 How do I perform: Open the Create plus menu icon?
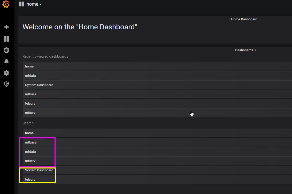pyautogui.click(x=6, y=27)
